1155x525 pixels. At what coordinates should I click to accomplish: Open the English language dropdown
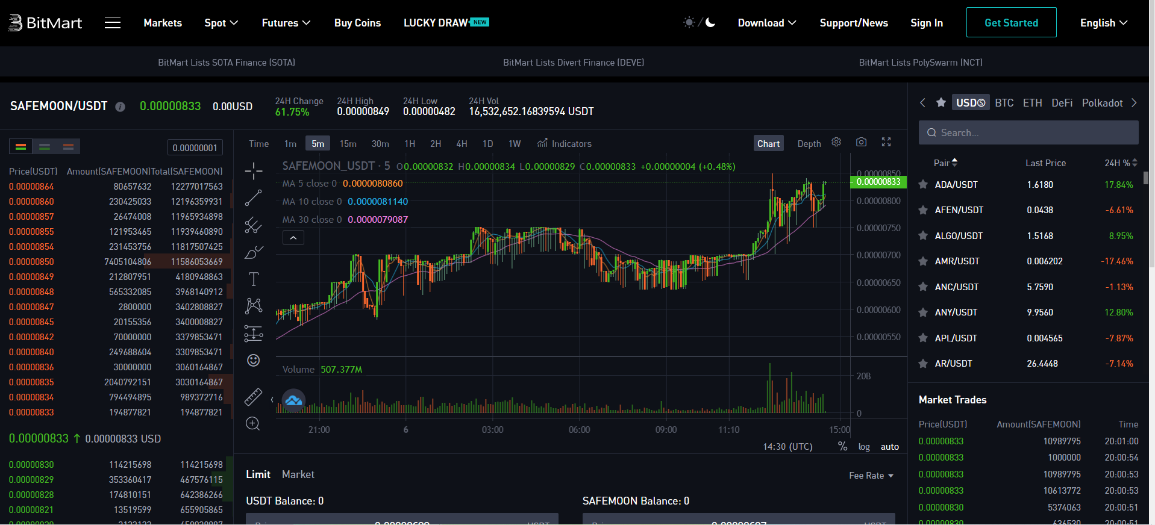1104,23
